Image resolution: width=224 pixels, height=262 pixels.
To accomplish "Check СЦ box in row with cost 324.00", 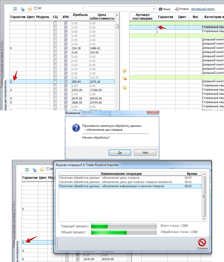I will pyautogui.click(x=55, y=52).
